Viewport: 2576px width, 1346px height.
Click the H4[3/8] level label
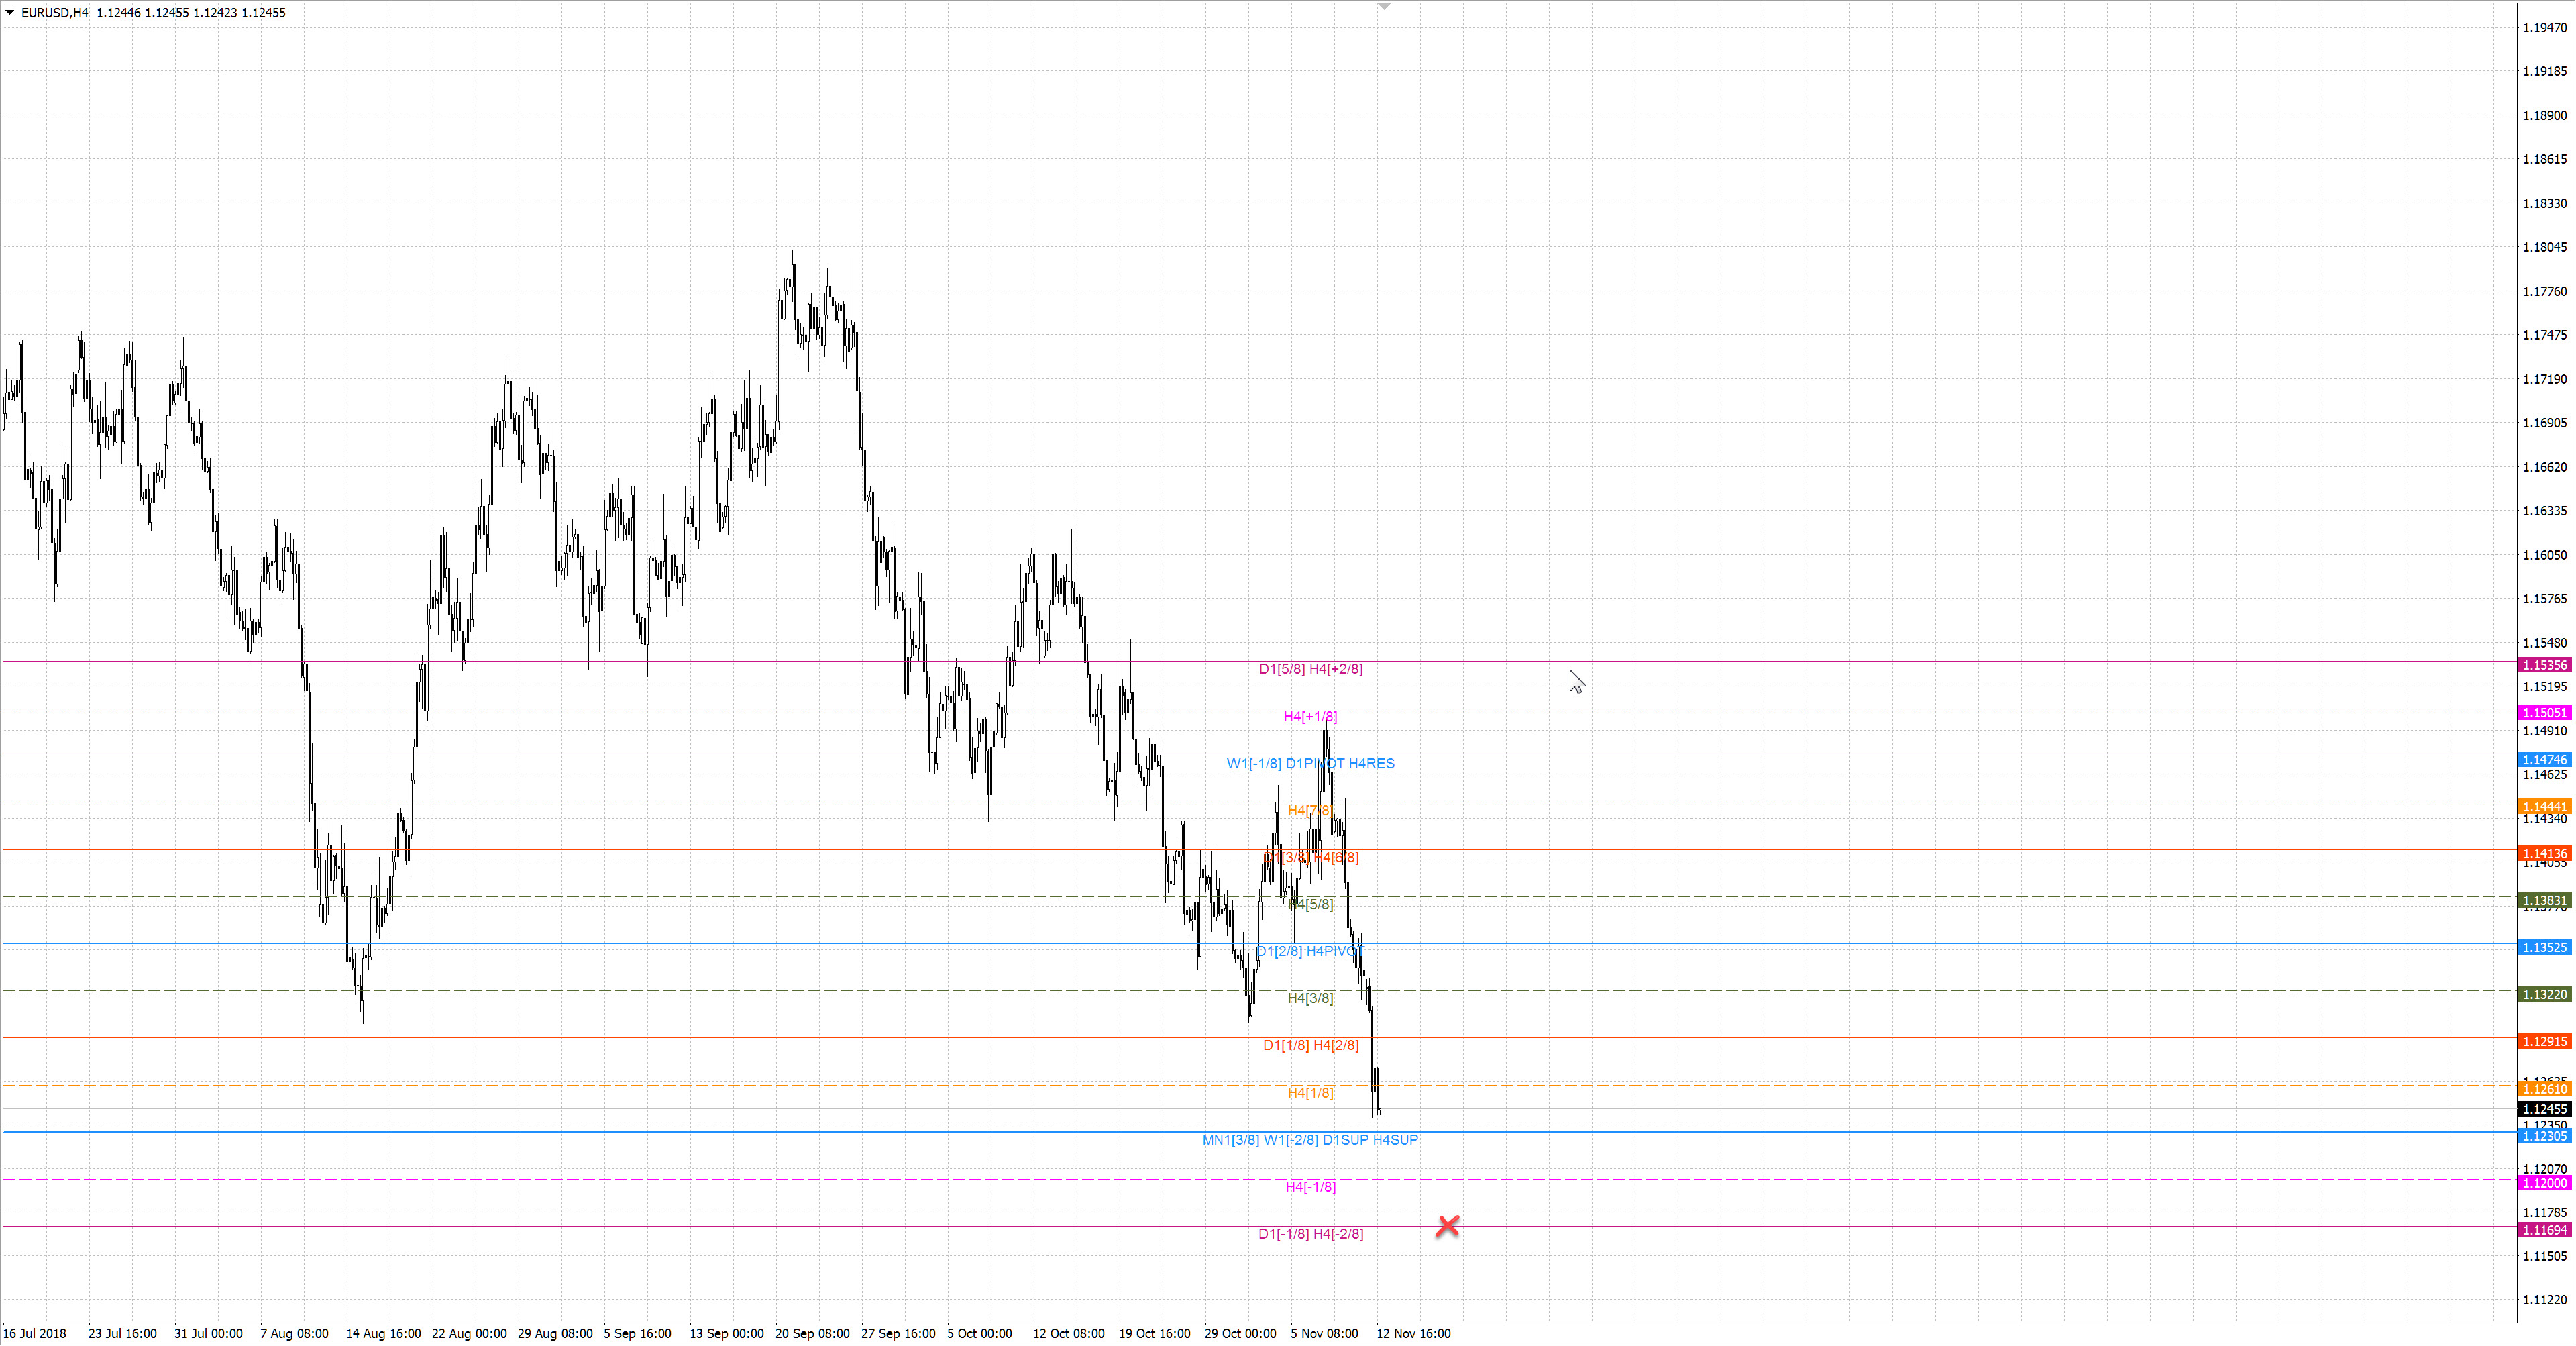pos(1310,998)
